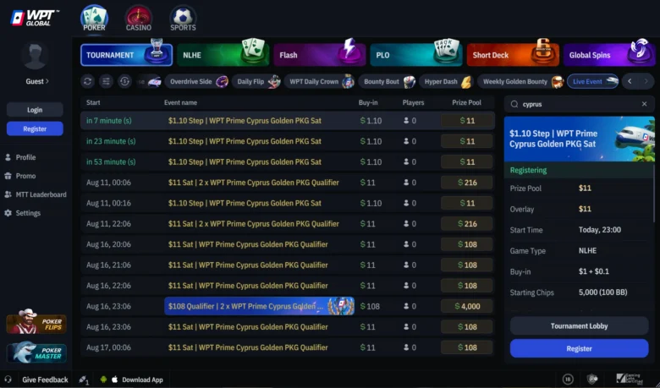Switch to the PLO game tab
660x388 pixels.
[x=415, y=55]
